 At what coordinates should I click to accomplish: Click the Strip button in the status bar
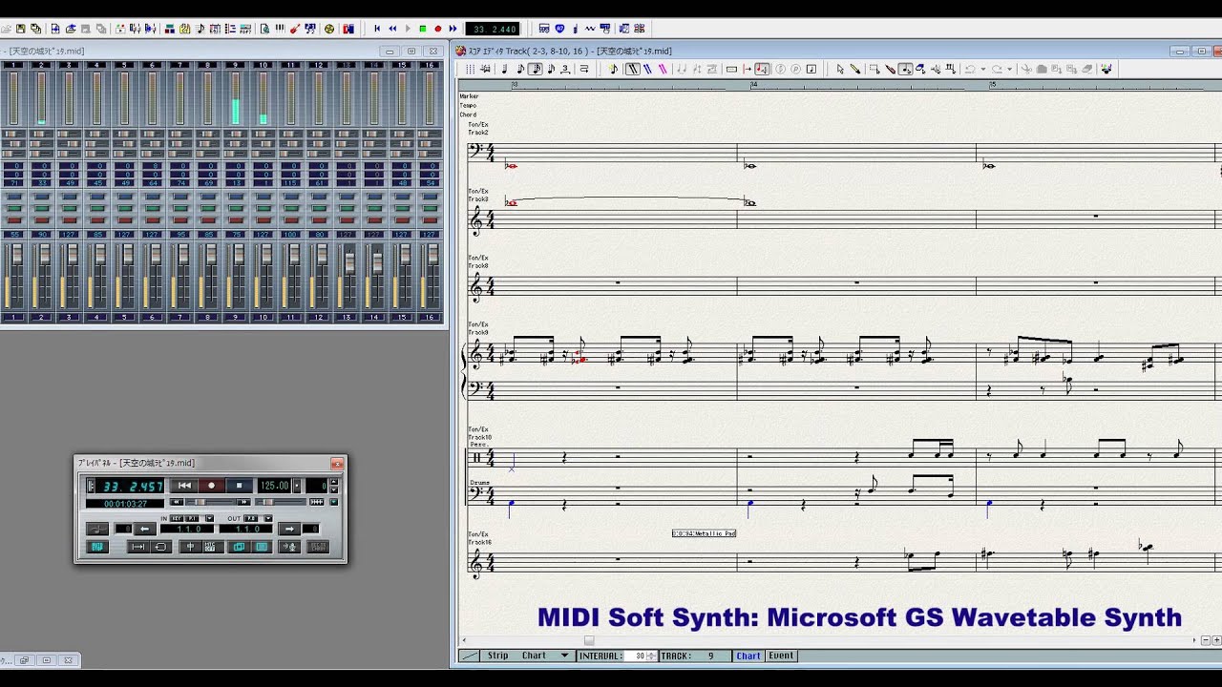point(498,656)
